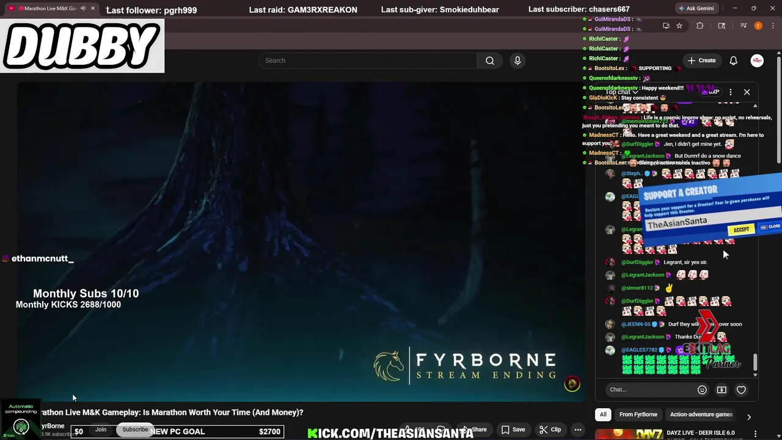The image size is (782, 440).
Task: Open the notifications bell
Action: click(x=733, y=61)
